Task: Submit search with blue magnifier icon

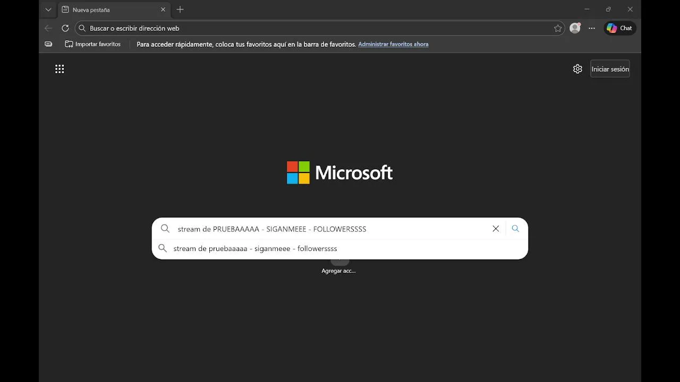Action: 515,229
